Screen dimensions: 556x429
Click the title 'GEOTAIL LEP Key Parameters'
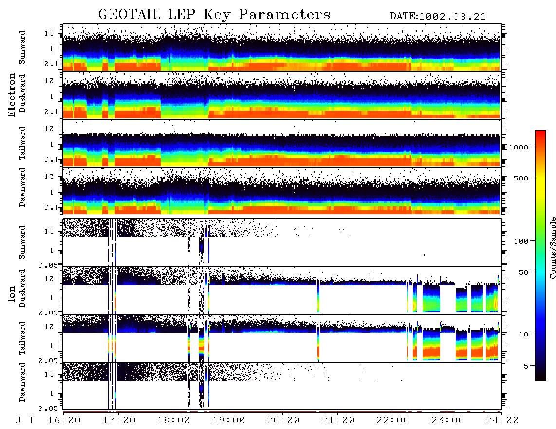tap(214, 15)
